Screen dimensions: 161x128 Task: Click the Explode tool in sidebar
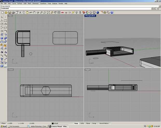point(5,45)
